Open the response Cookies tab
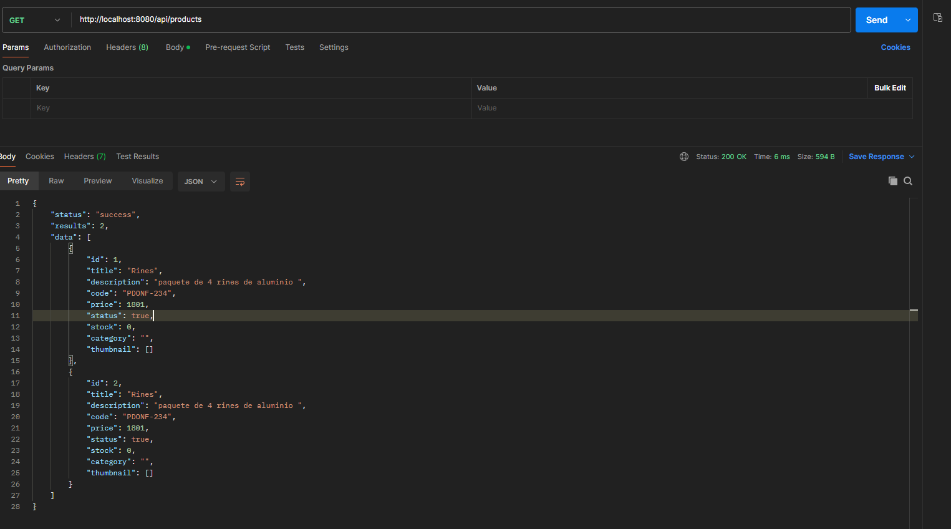 click(40, 157)
